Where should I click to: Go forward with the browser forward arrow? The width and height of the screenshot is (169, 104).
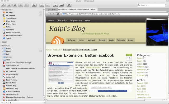pos(54,14)
